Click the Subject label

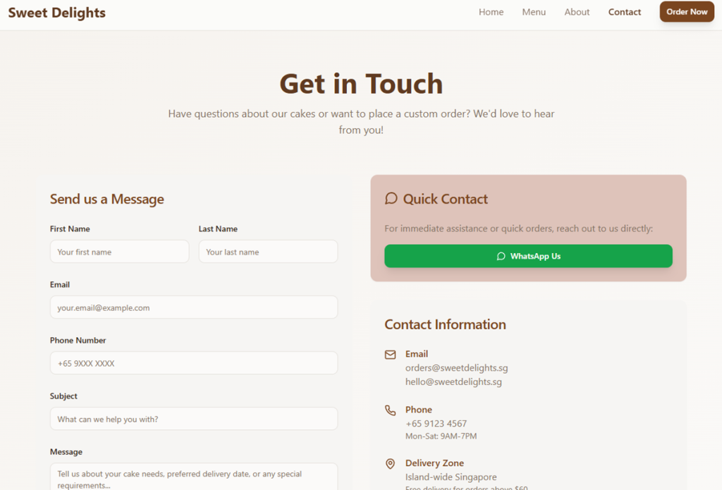(63, 396)
